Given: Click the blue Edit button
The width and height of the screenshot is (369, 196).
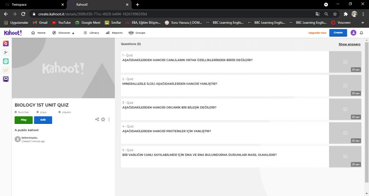Looking at the screenshot, I should tap(43, 120).
